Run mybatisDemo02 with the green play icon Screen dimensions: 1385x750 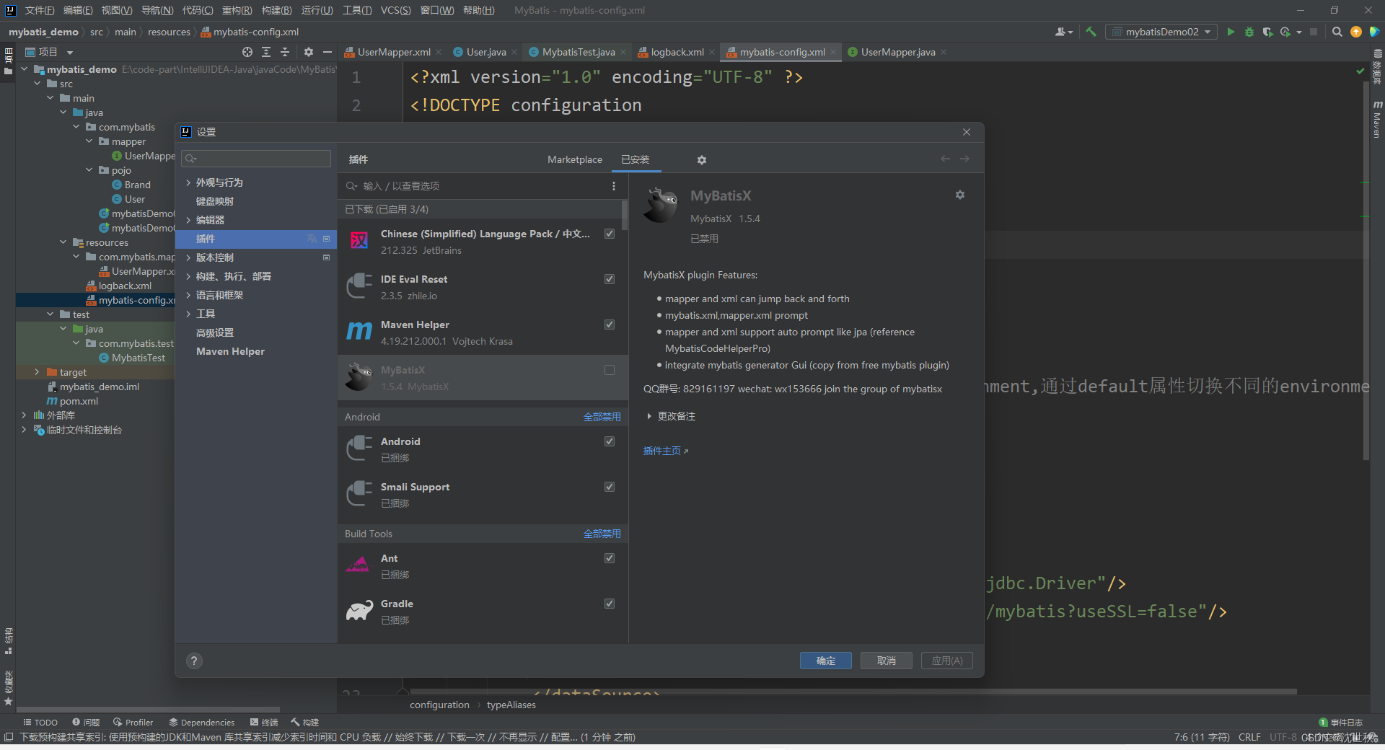tap(1231, 32)
